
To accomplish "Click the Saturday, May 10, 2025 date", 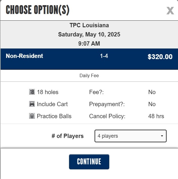I will tap(89, 34).
